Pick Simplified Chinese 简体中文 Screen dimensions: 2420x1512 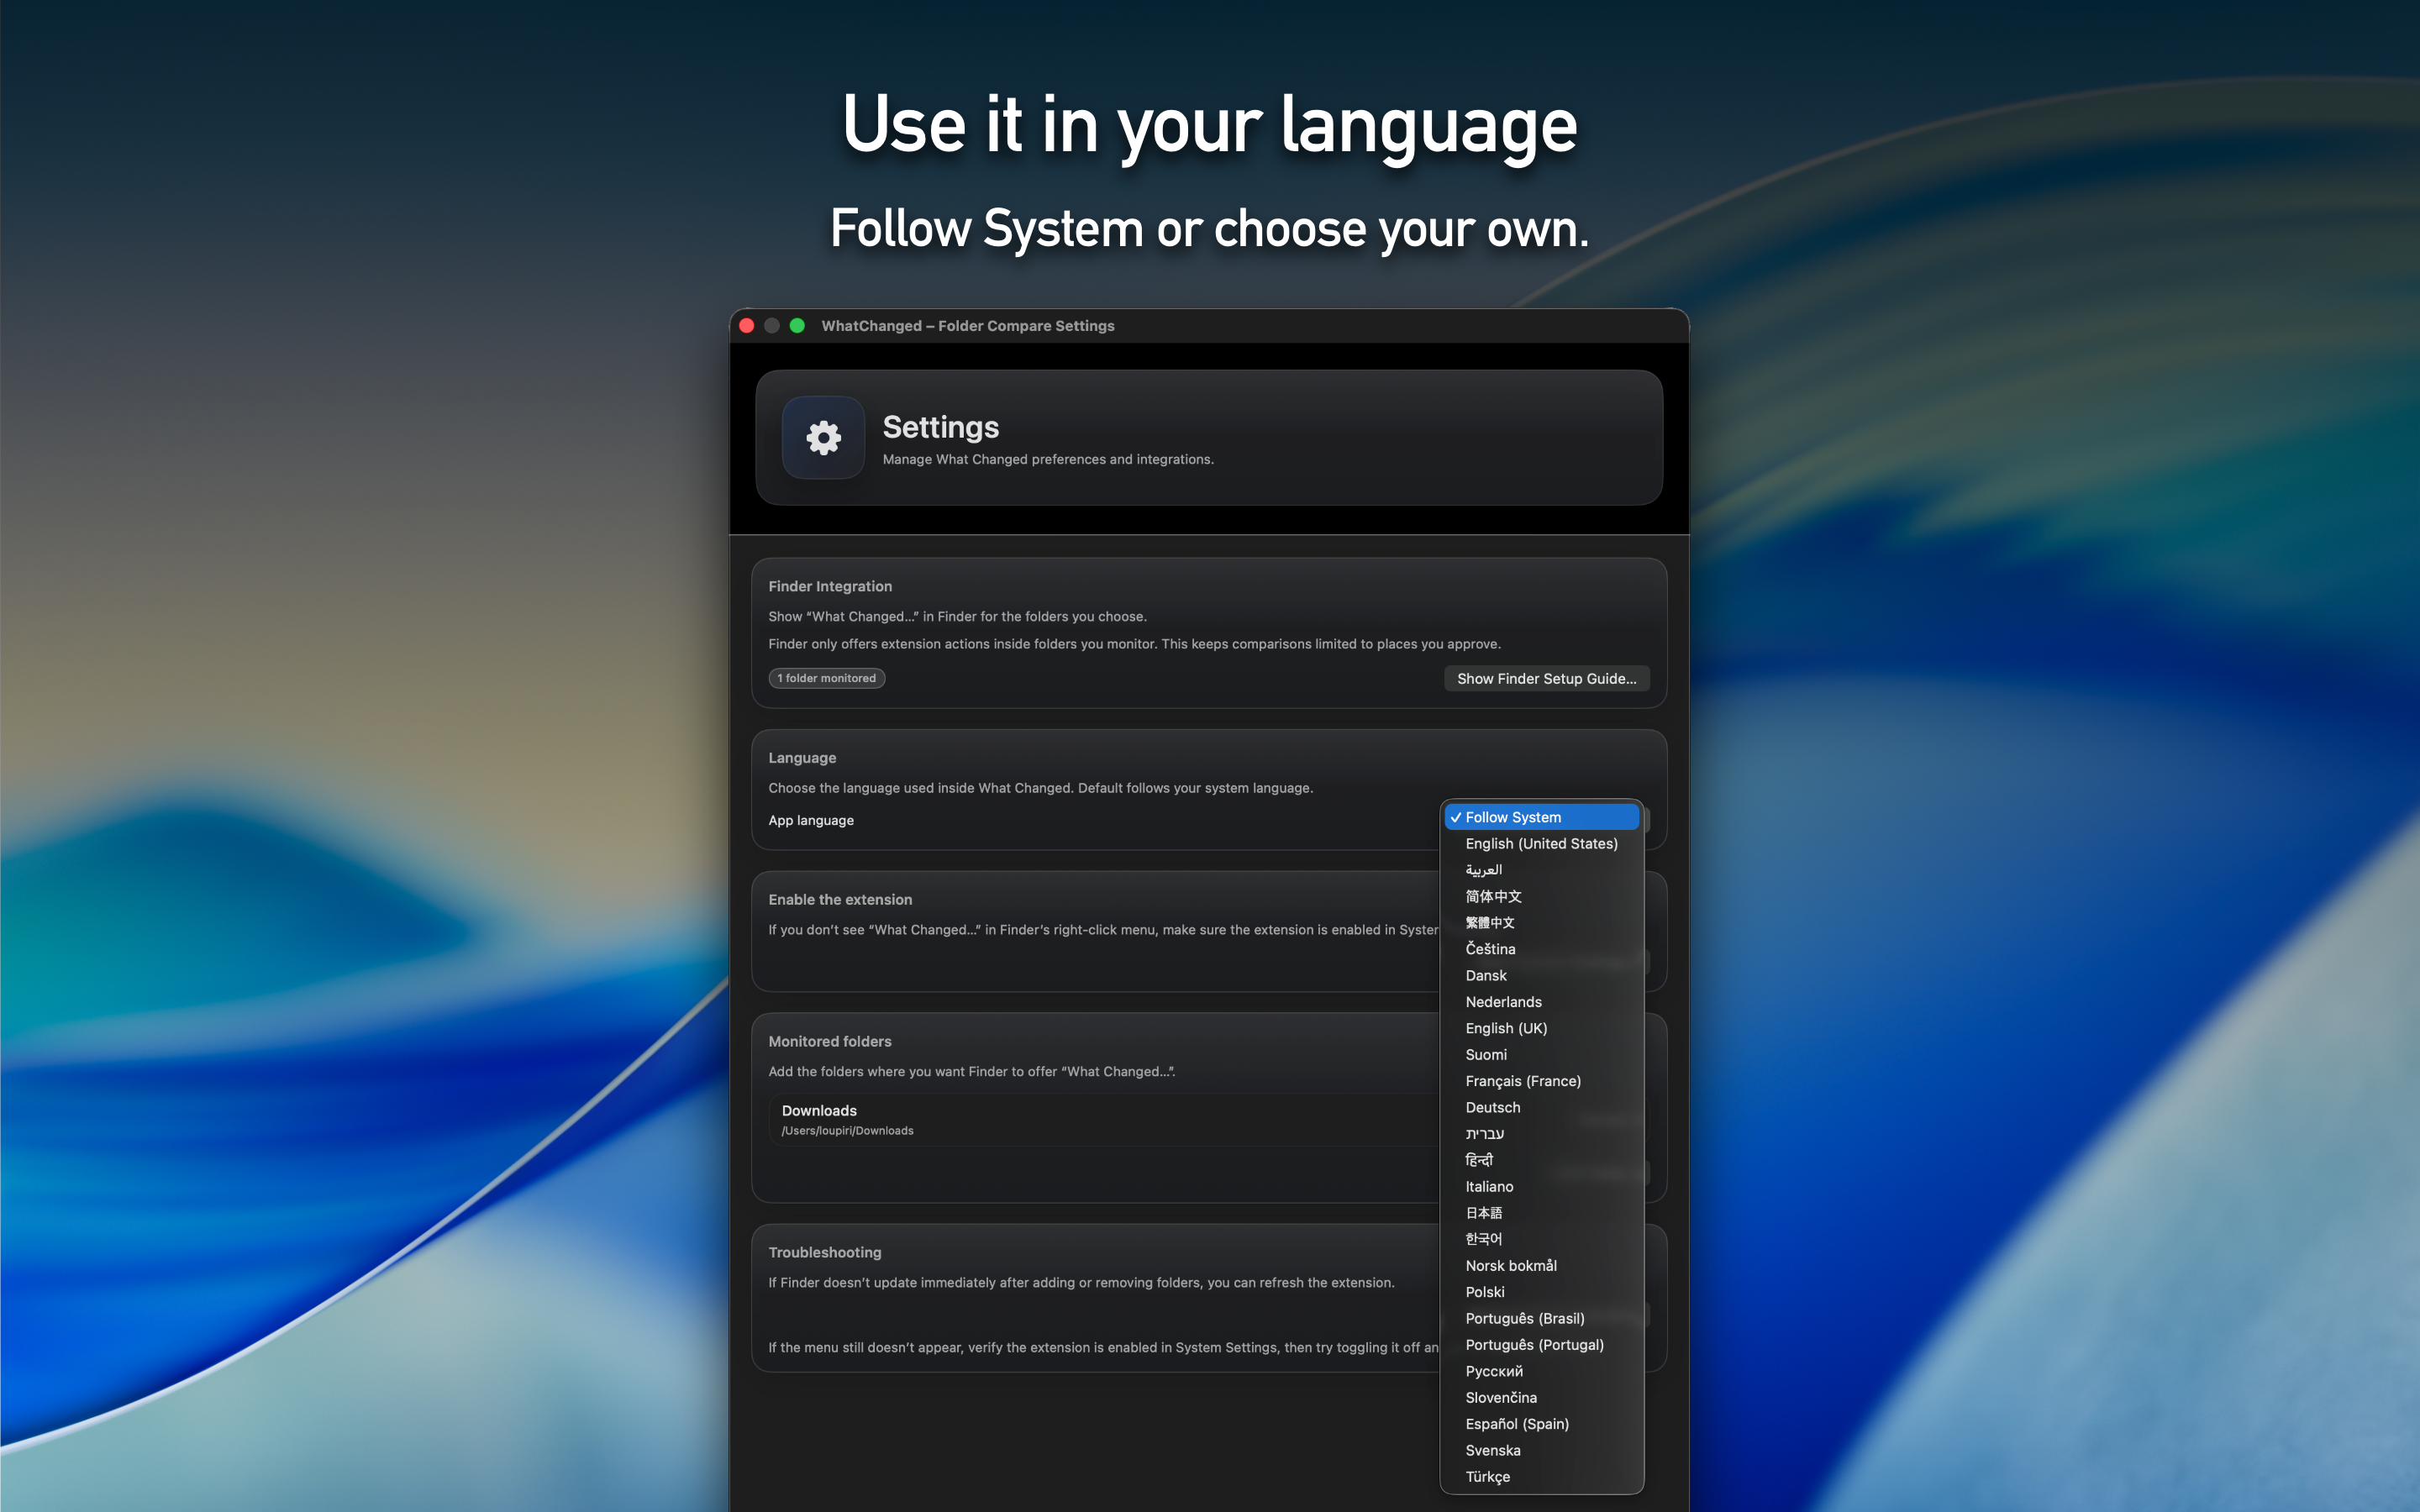(x=1541, y=896)
